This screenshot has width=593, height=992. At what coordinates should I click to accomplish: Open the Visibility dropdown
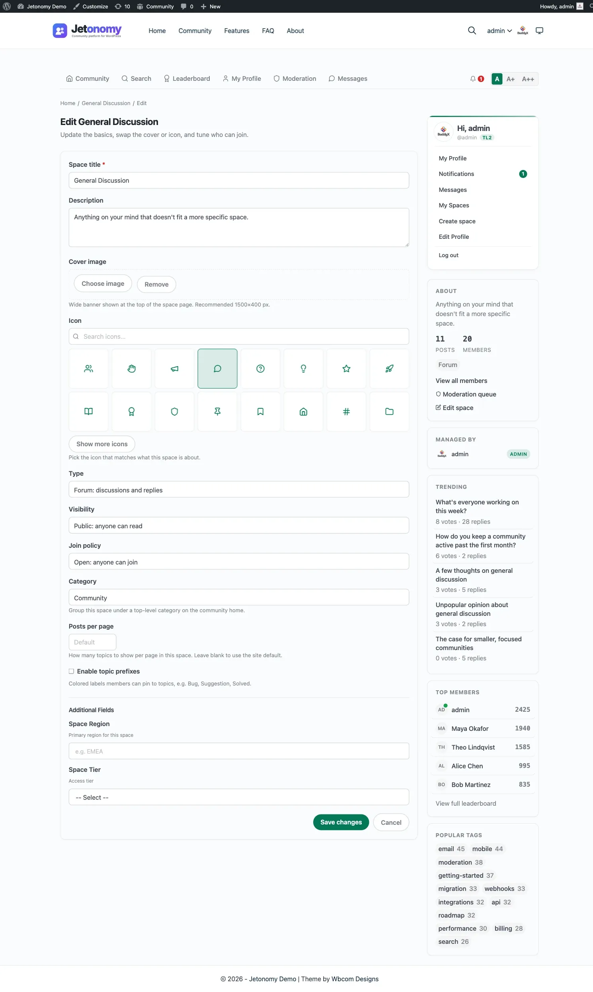click(239, 525)
